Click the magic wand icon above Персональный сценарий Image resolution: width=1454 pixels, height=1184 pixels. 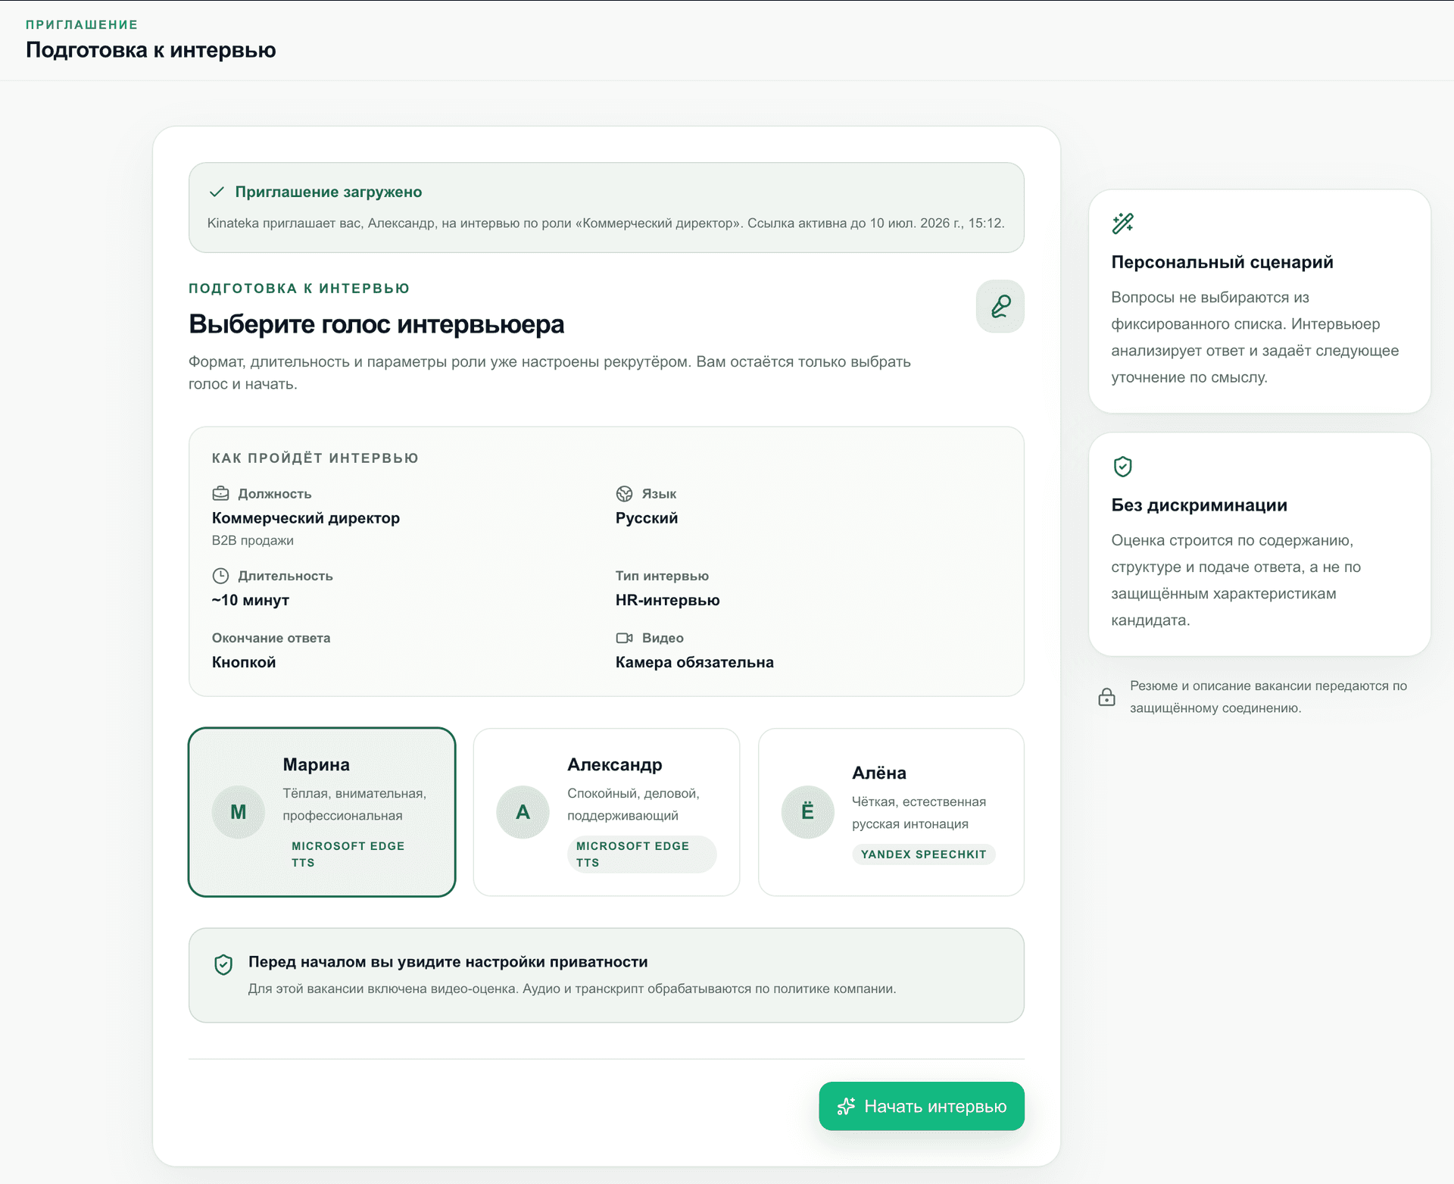tap(1122, 223)
